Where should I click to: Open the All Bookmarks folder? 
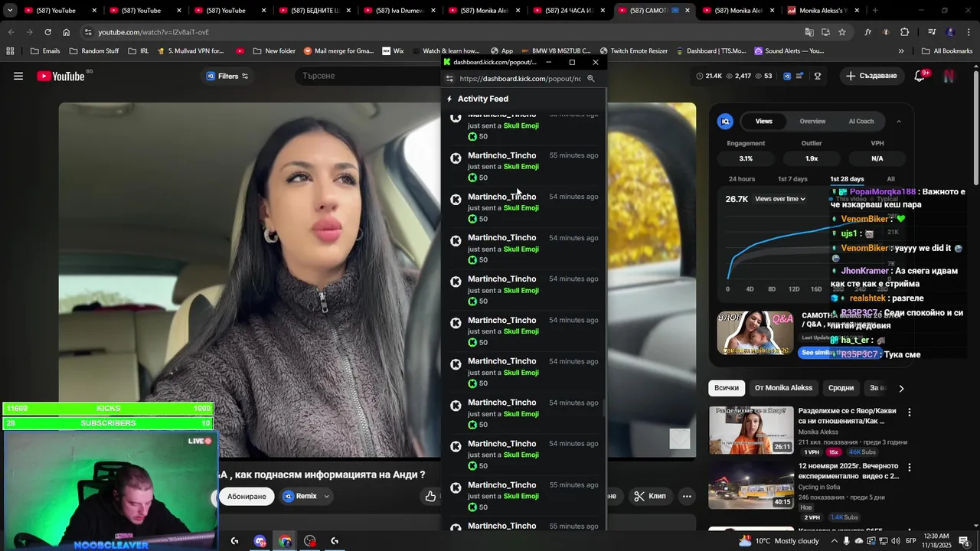coord(946,51)
